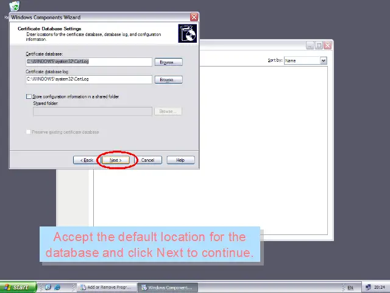390x293 pixels.
Task: Browse for the certificate database log location
Action: tap(168, 79)
